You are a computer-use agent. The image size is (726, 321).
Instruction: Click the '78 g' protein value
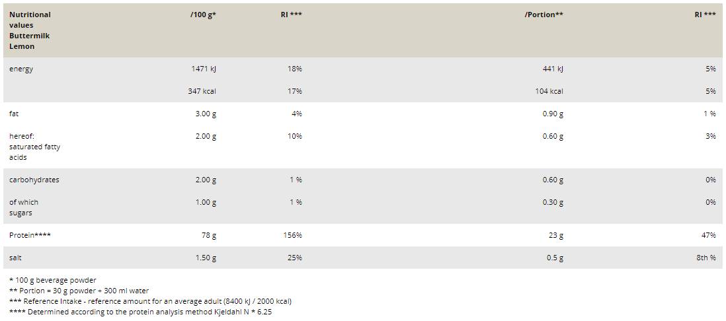pos(209,235)
